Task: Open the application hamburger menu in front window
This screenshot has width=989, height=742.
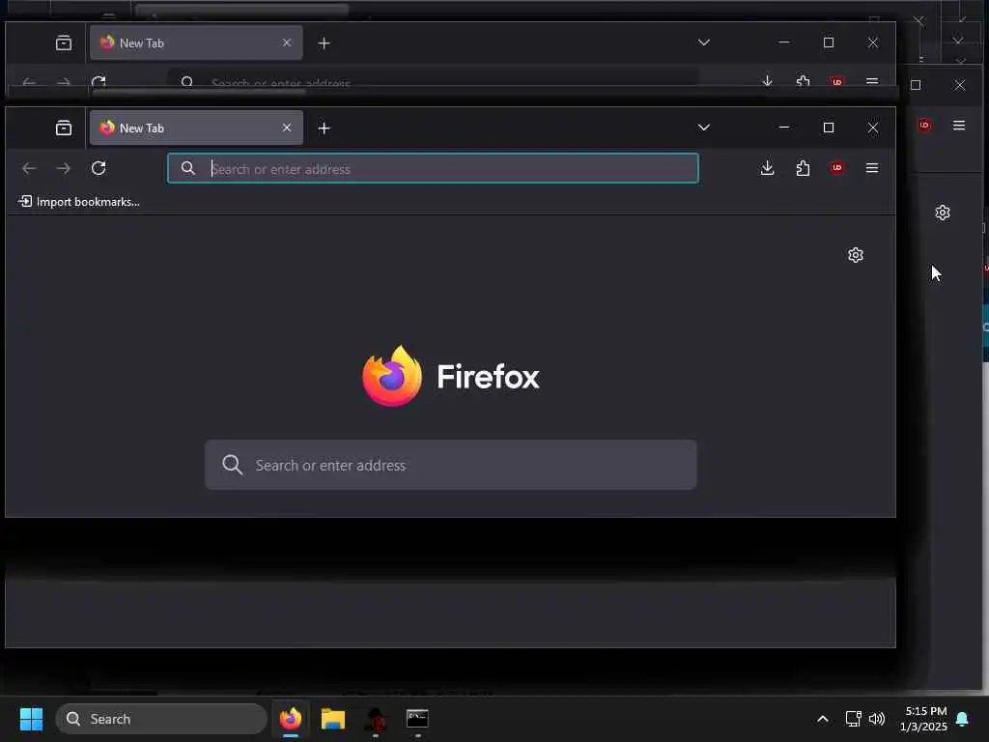Action: pos(872,168)
